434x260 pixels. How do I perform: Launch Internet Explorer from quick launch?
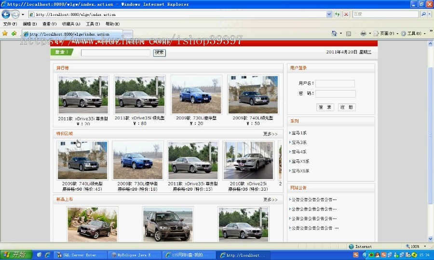coord(48,255)
